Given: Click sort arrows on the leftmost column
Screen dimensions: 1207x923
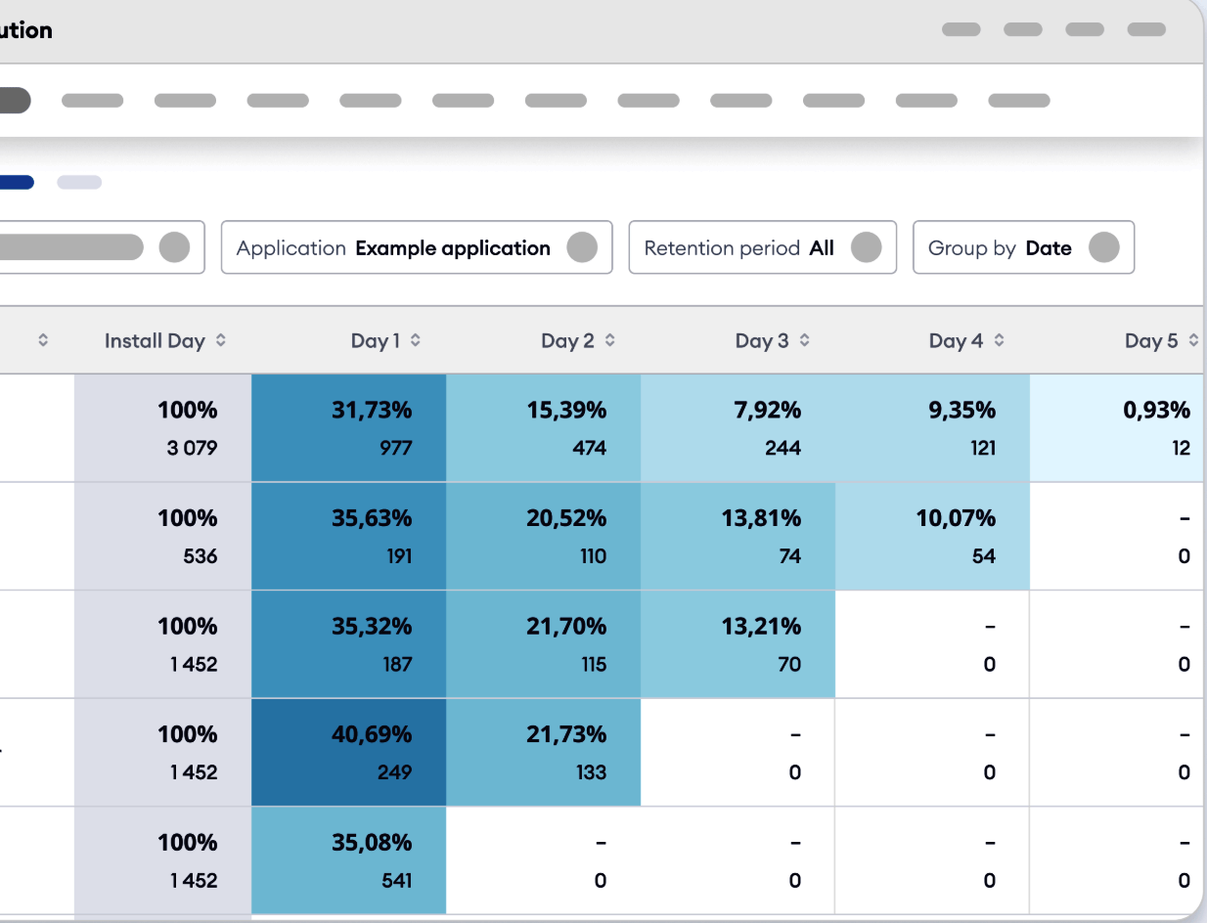Looking at the screenshot, I should tap(43, 340).
